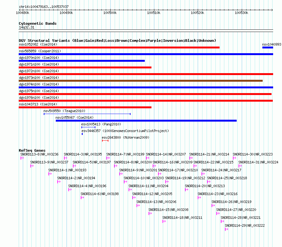
Task: Click the SNORD114-25|NR_003218 gene label
Action: [227, 178]
